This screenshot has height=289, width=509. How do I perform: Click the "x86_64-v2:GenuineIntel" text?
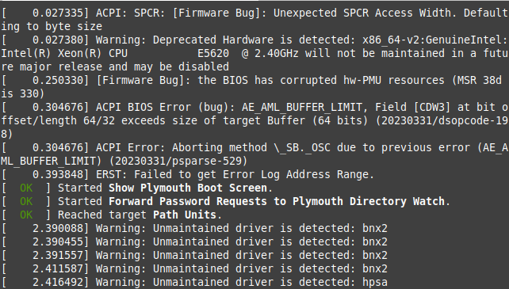coord(432,40)
